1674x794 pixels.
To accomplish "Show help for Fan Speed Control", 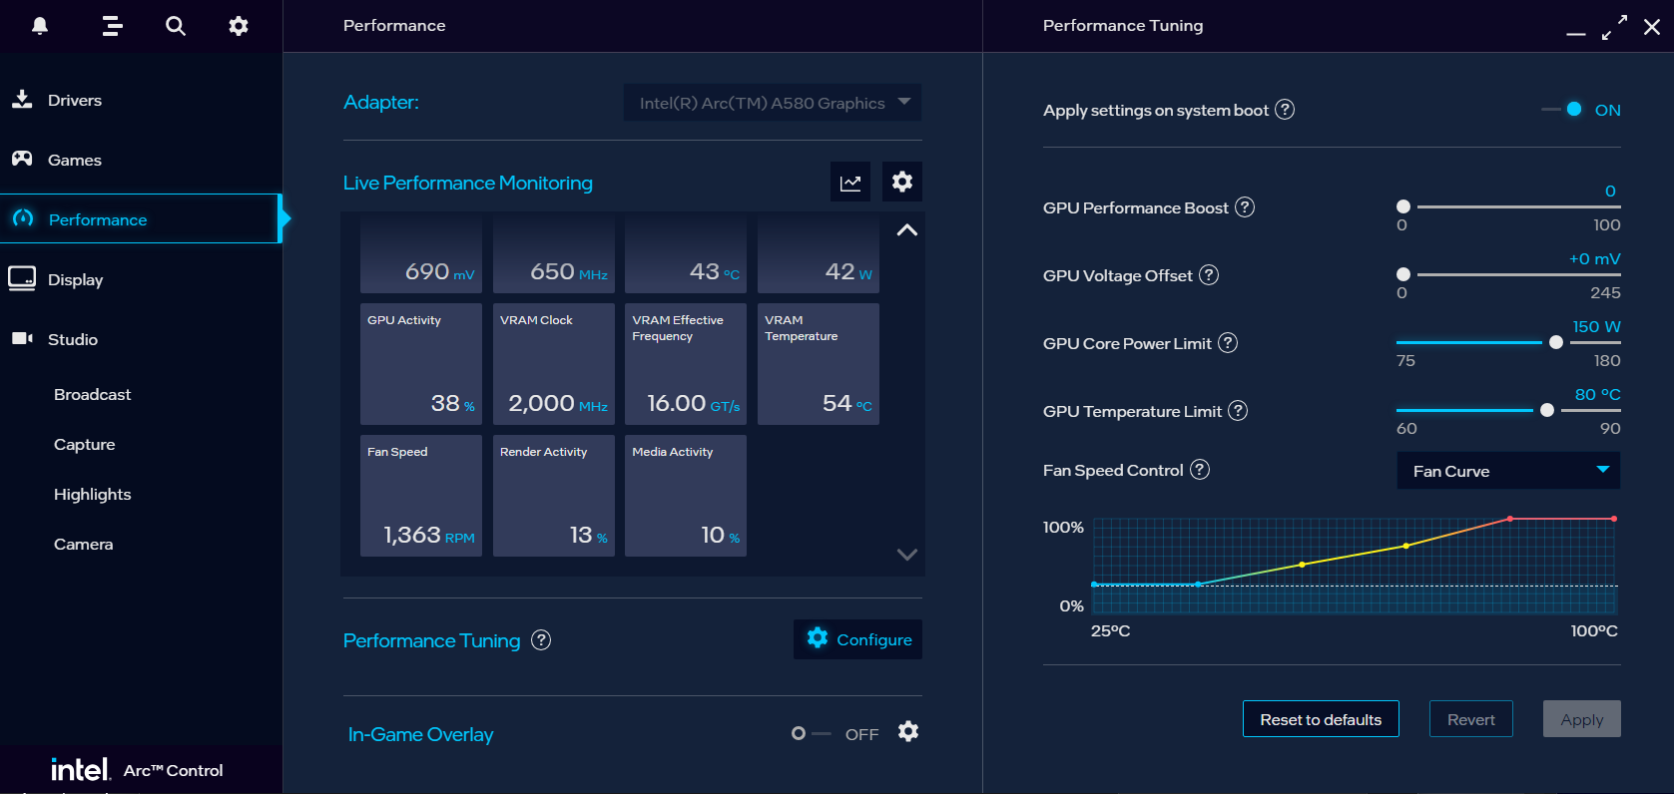I will [1200, 470].
